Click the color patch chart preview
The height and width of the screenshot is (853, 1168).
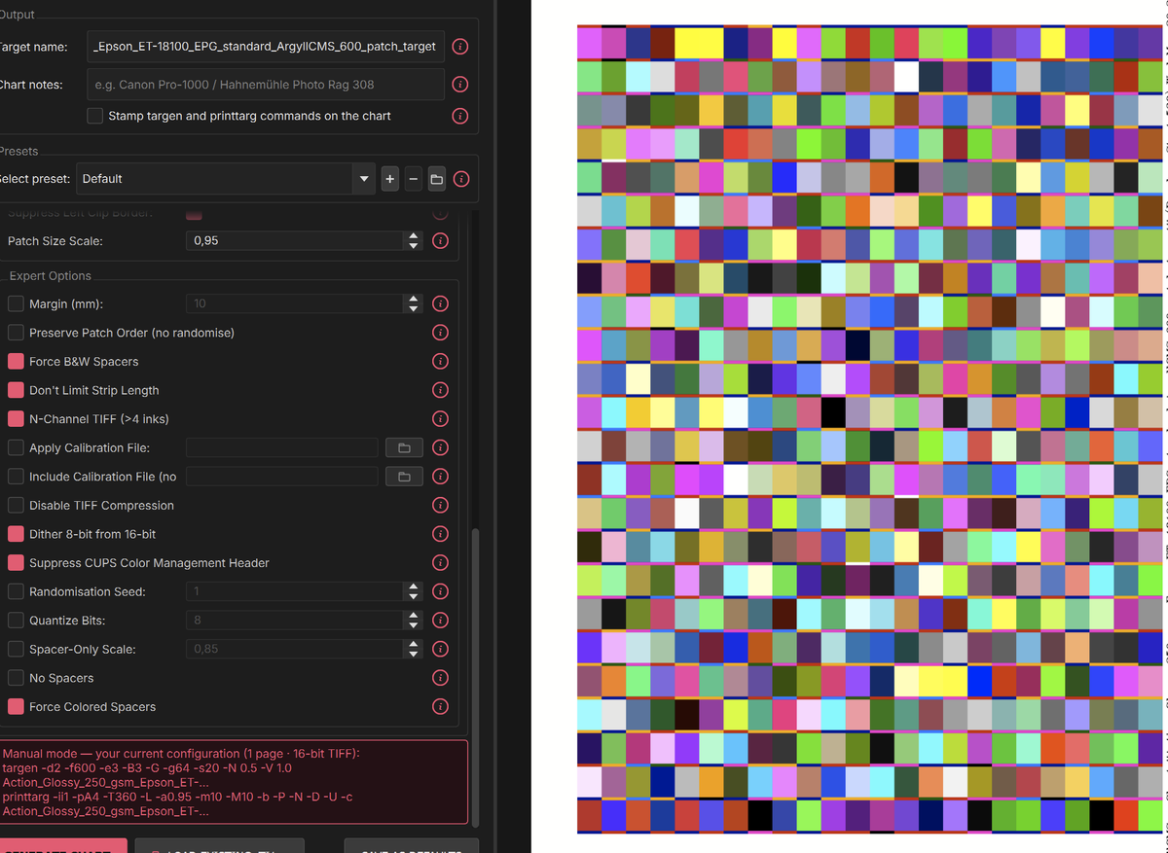click(x=870, y=429)
